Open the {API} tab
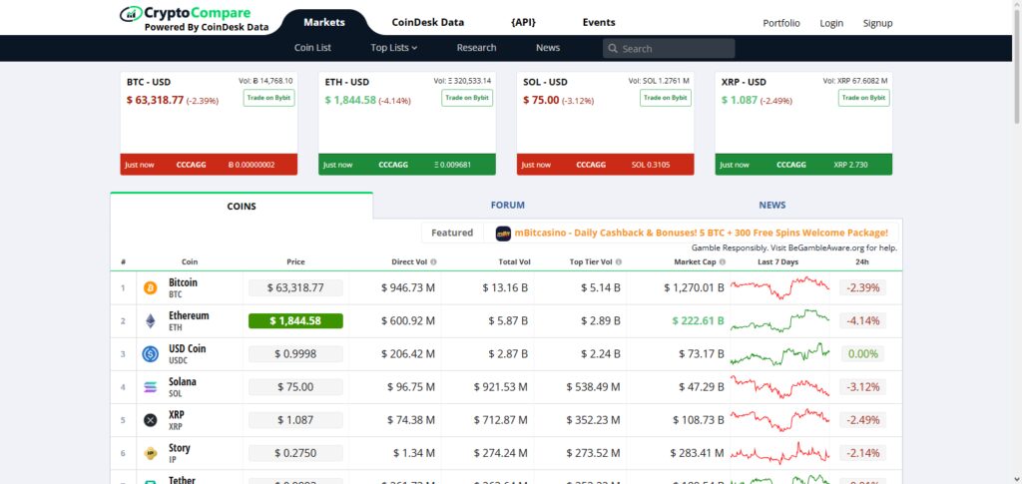The height and width of the screenshot is (484, 1022). [523, 22]
